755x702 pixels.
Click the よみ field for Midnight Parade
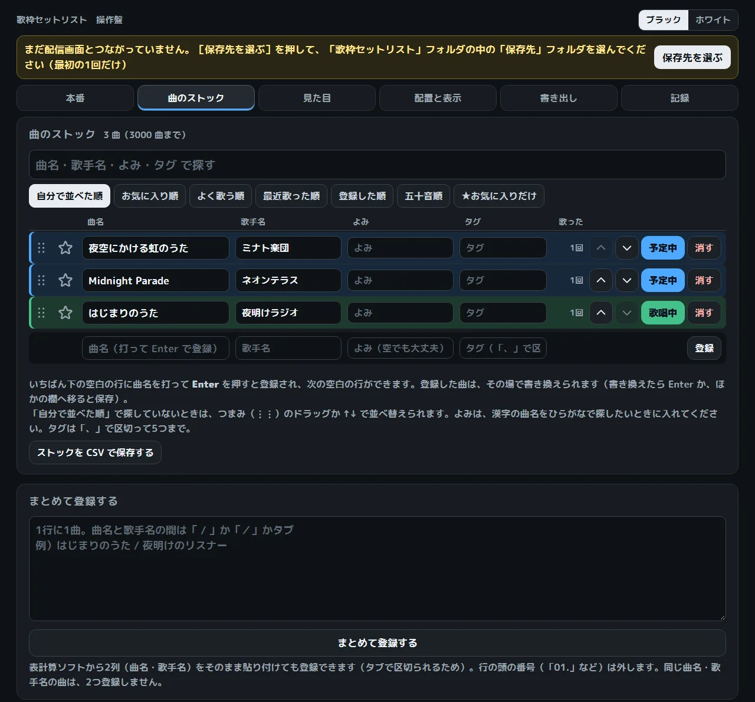click(x=401, y=280)
